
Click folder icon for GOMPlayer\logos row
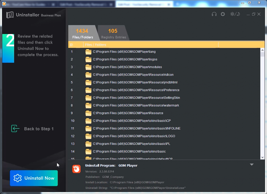click(88, 60)
